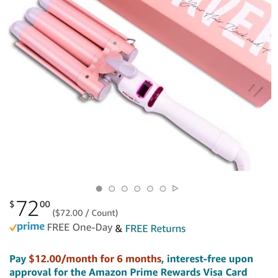Select the third image carousel dot
This screenshot has height=278, width=278.
pos(125,189)
